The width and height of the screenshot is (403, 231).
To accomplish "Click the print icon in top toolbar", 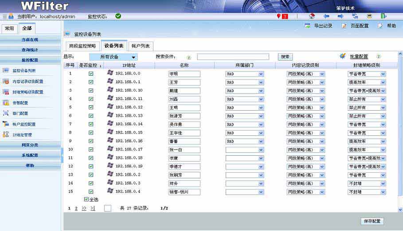I will pos(369,16).
